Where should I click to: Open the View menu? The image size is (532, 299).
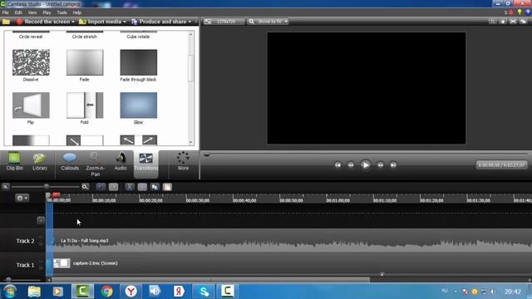(32, 12)
